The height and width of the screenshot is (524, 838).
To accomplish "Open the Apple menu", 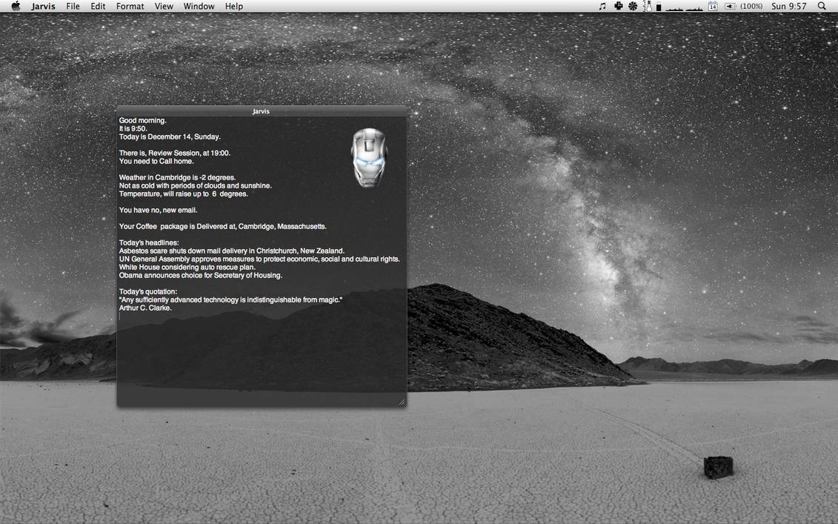I will pos(16,6).
